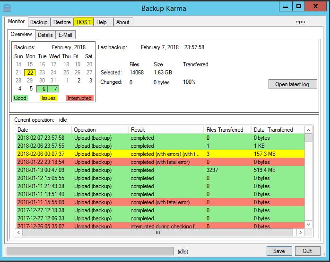
Task: Sort by the Result column header
Action: point(166,130)
